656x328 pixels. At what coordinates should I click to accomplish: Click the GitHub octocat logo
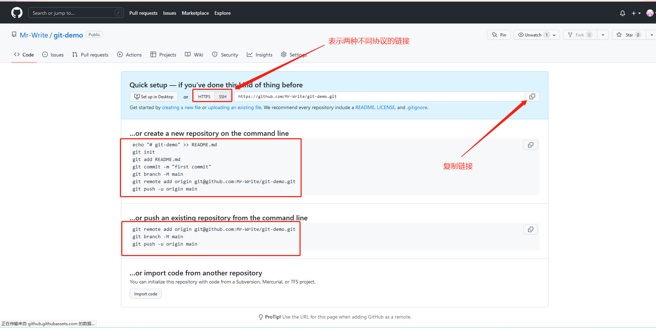coord(17,13)
